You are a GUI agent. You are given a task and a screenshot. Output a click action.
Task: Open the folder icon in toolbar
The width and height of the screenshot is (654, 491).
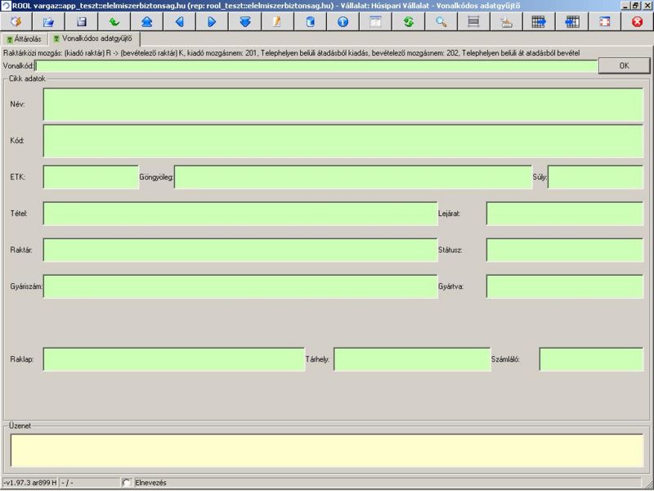click(49, 22)
